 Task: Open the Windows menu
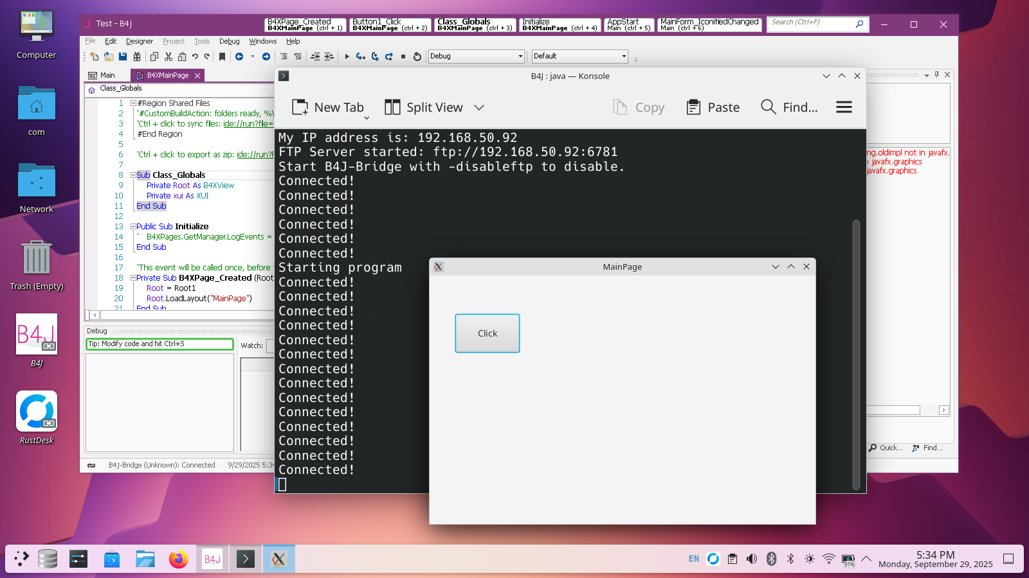click(263, 41)
